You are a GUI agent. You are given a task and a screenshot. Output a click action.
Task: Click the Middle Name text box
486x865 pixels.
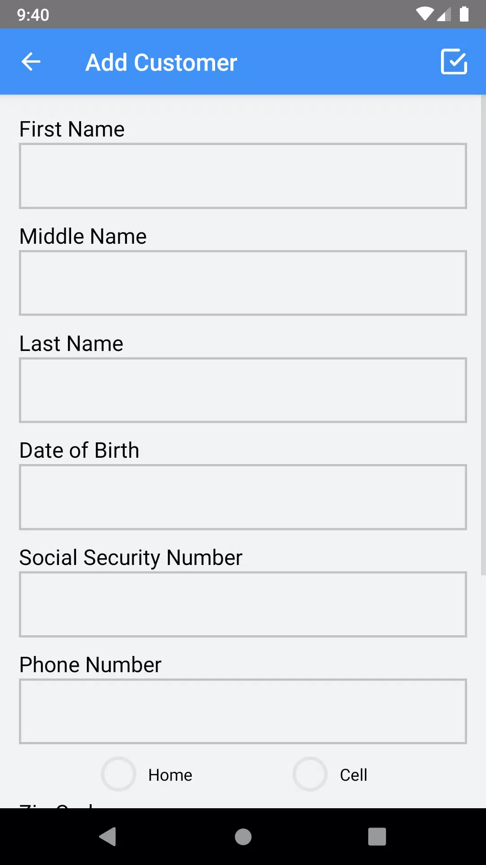tap(243, 283)
